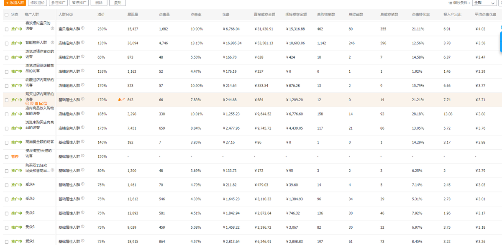Image resolution: width=502 pixels, height=245 pixels.
Task: Click 230% bid value
Action: (102, 29)
